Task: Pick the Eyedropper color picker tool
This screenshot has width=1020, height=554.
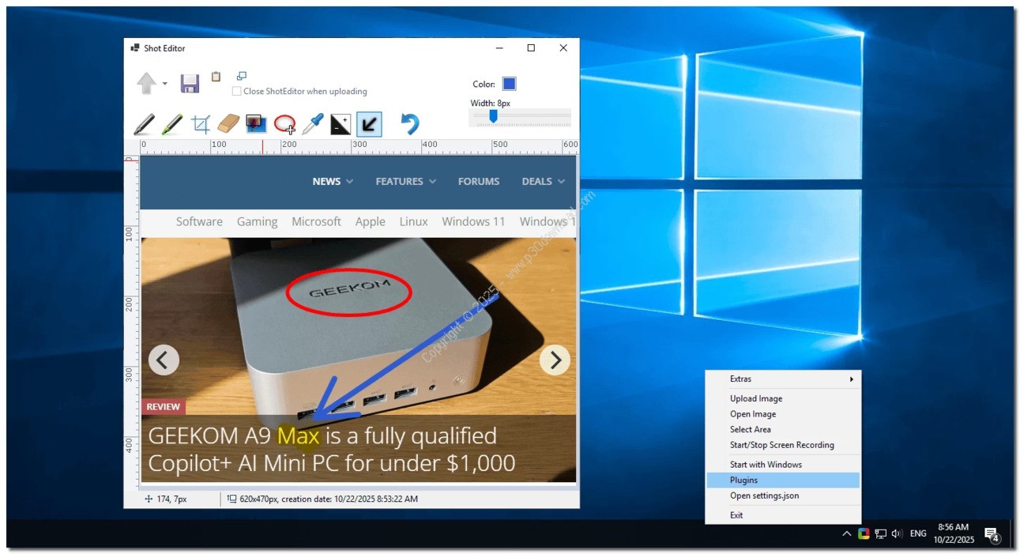Action: (313, 124)
